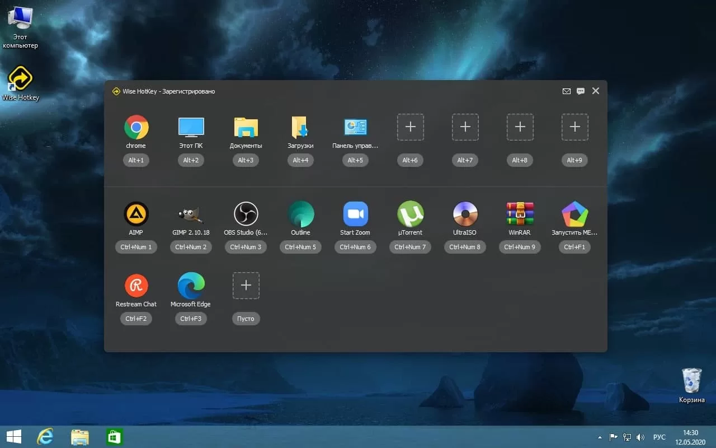Edit the Ctrl+Num 1 hotkey button

pyautogui.click(x=136, y=247)
